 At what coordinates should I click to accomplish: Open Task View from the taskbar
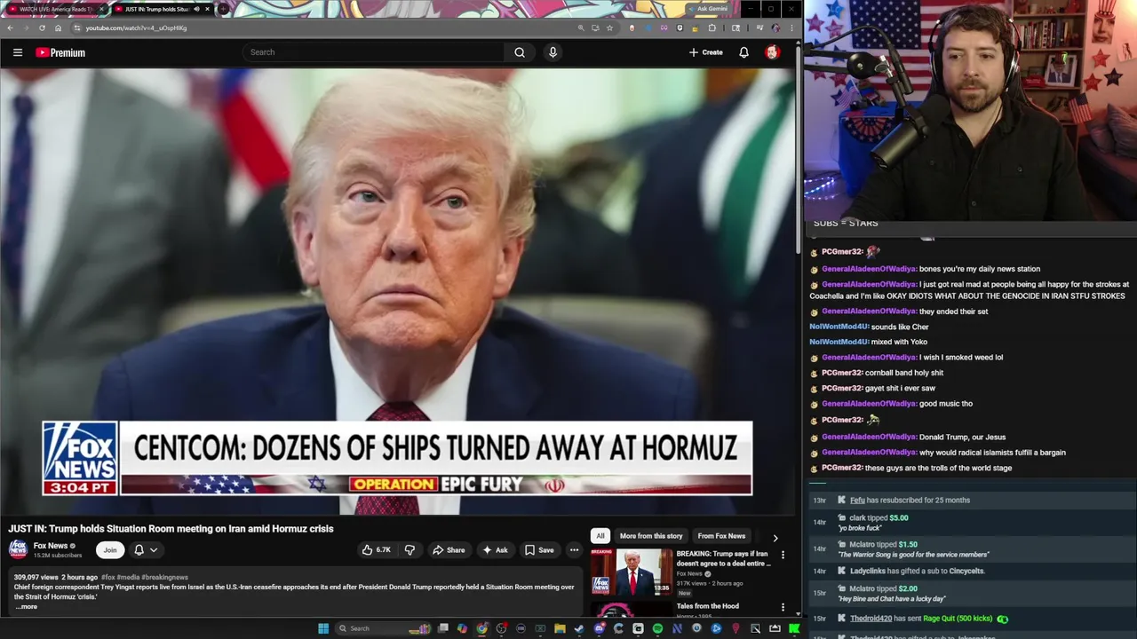click(443, 628)
